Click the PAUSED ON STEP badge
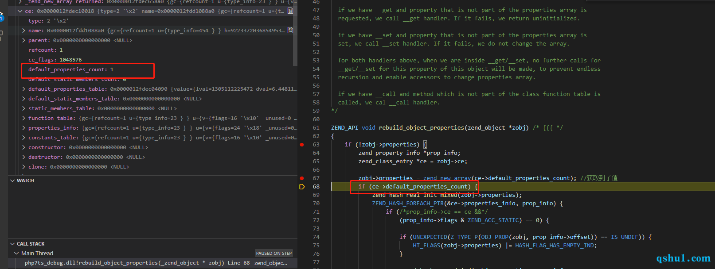This screenshot has height=269, width=715. click(x=274, y=254)
